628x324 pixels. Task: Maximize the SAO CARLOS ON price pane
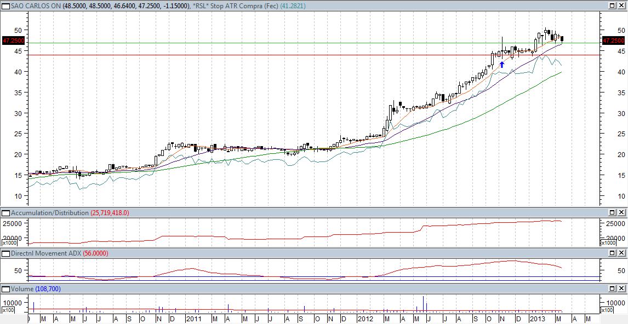click(x=613, y=5)
